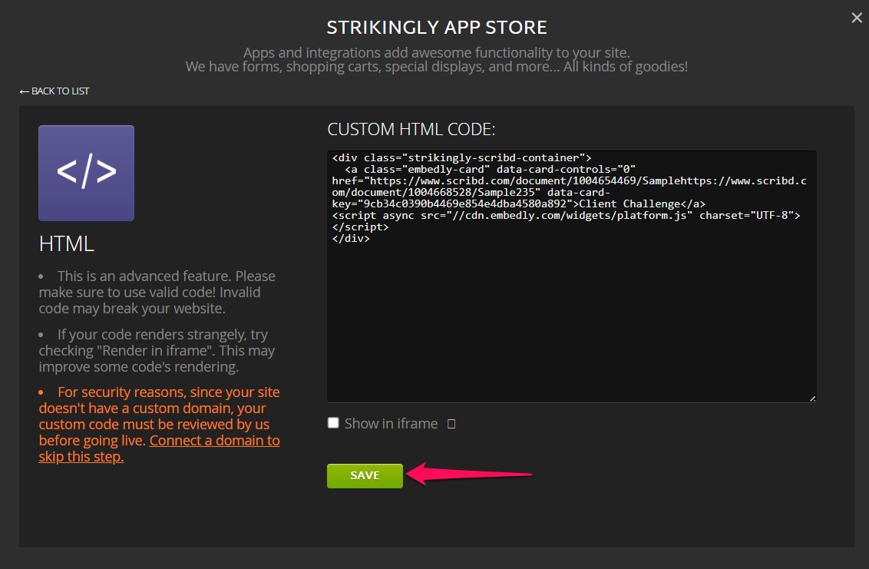869x569 pixels.
Task: Click the strikingly-scribd-container div line
Action: 461,157
